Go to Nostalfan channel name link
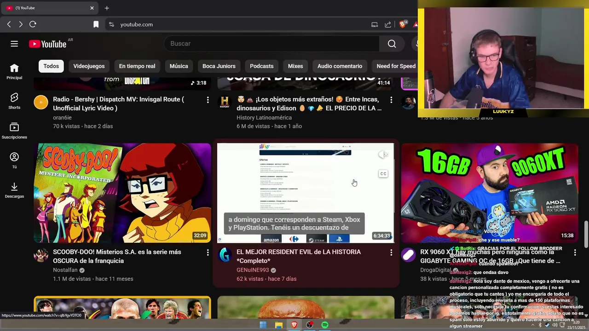Image resolution: width=589 pixels, height=331 pixels. click(65, 270)
